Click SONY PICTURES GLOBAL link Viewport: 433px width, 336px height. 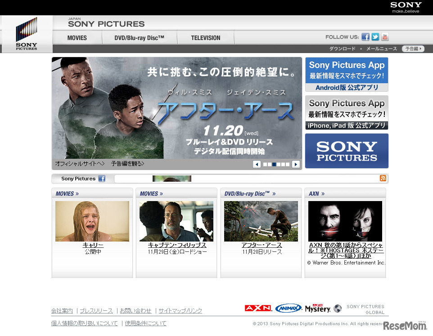[x=365, y=309]
